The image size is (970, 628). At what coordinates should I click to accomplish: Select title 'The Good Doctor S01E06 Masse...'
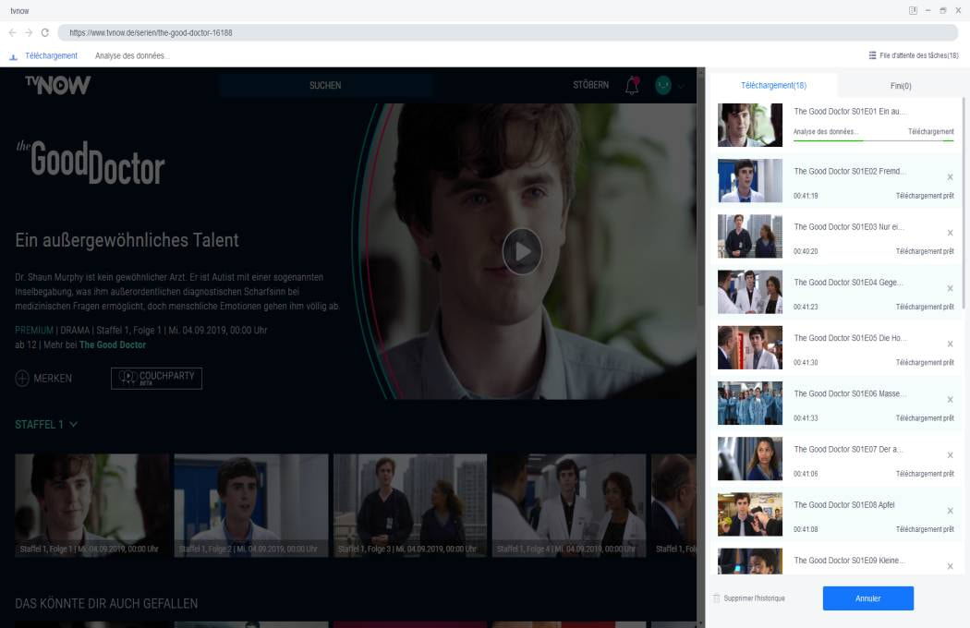[x=848, y=393]
